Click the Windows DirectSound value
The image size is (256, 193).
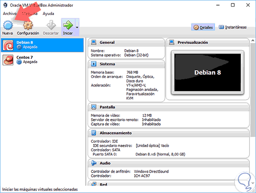click(151, 171)
